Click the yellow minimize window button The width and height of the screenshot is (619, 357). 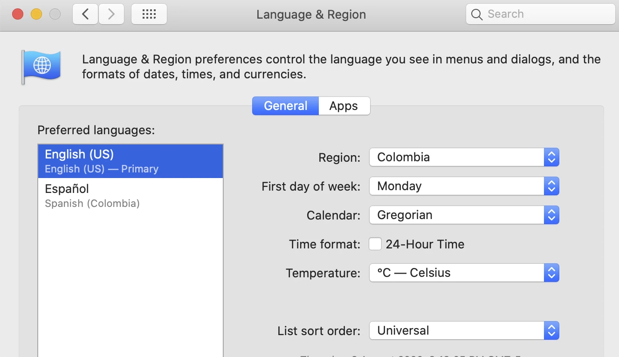point(36,14)
